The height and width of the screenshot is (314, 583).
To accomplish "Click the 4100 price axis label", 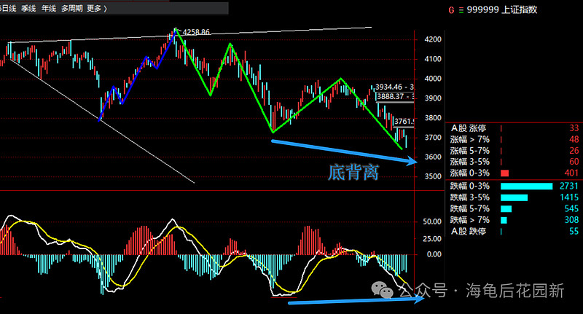I will click(433, 59).
